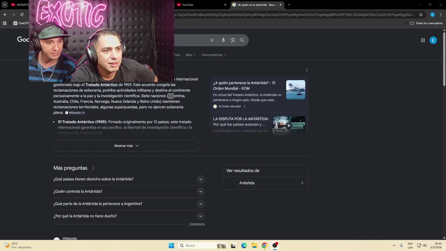Go back to previous page
The image size is (446, 251).
click(5, 15)
